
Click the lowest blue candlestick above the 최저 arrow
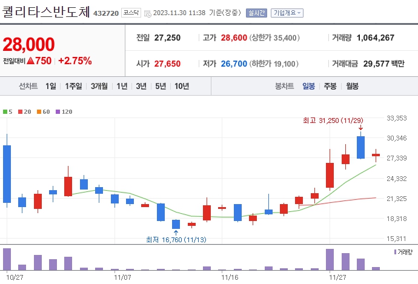click(176, 224)
